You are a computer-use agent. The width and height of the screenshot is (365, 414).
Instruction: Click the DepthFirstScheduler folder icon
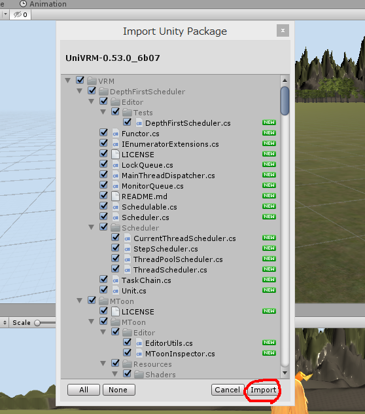pyautogui.click(x=103, y=91)
